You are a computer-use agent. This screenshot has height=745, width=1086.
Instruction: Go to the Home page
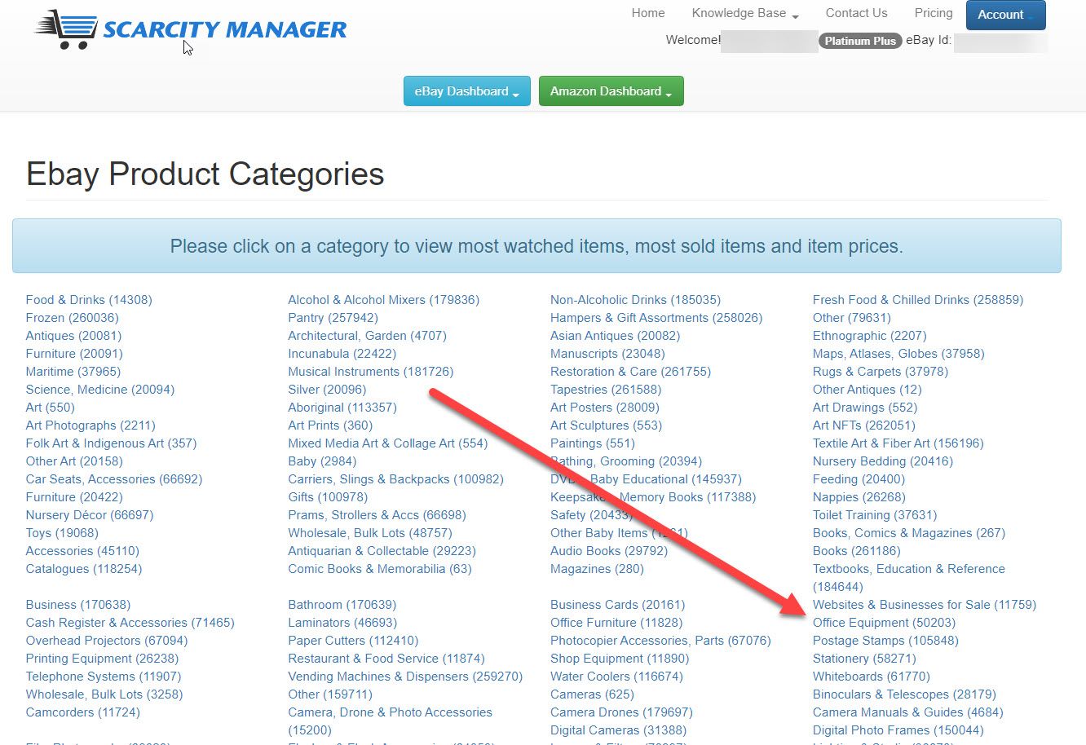[x=648, y=13]
